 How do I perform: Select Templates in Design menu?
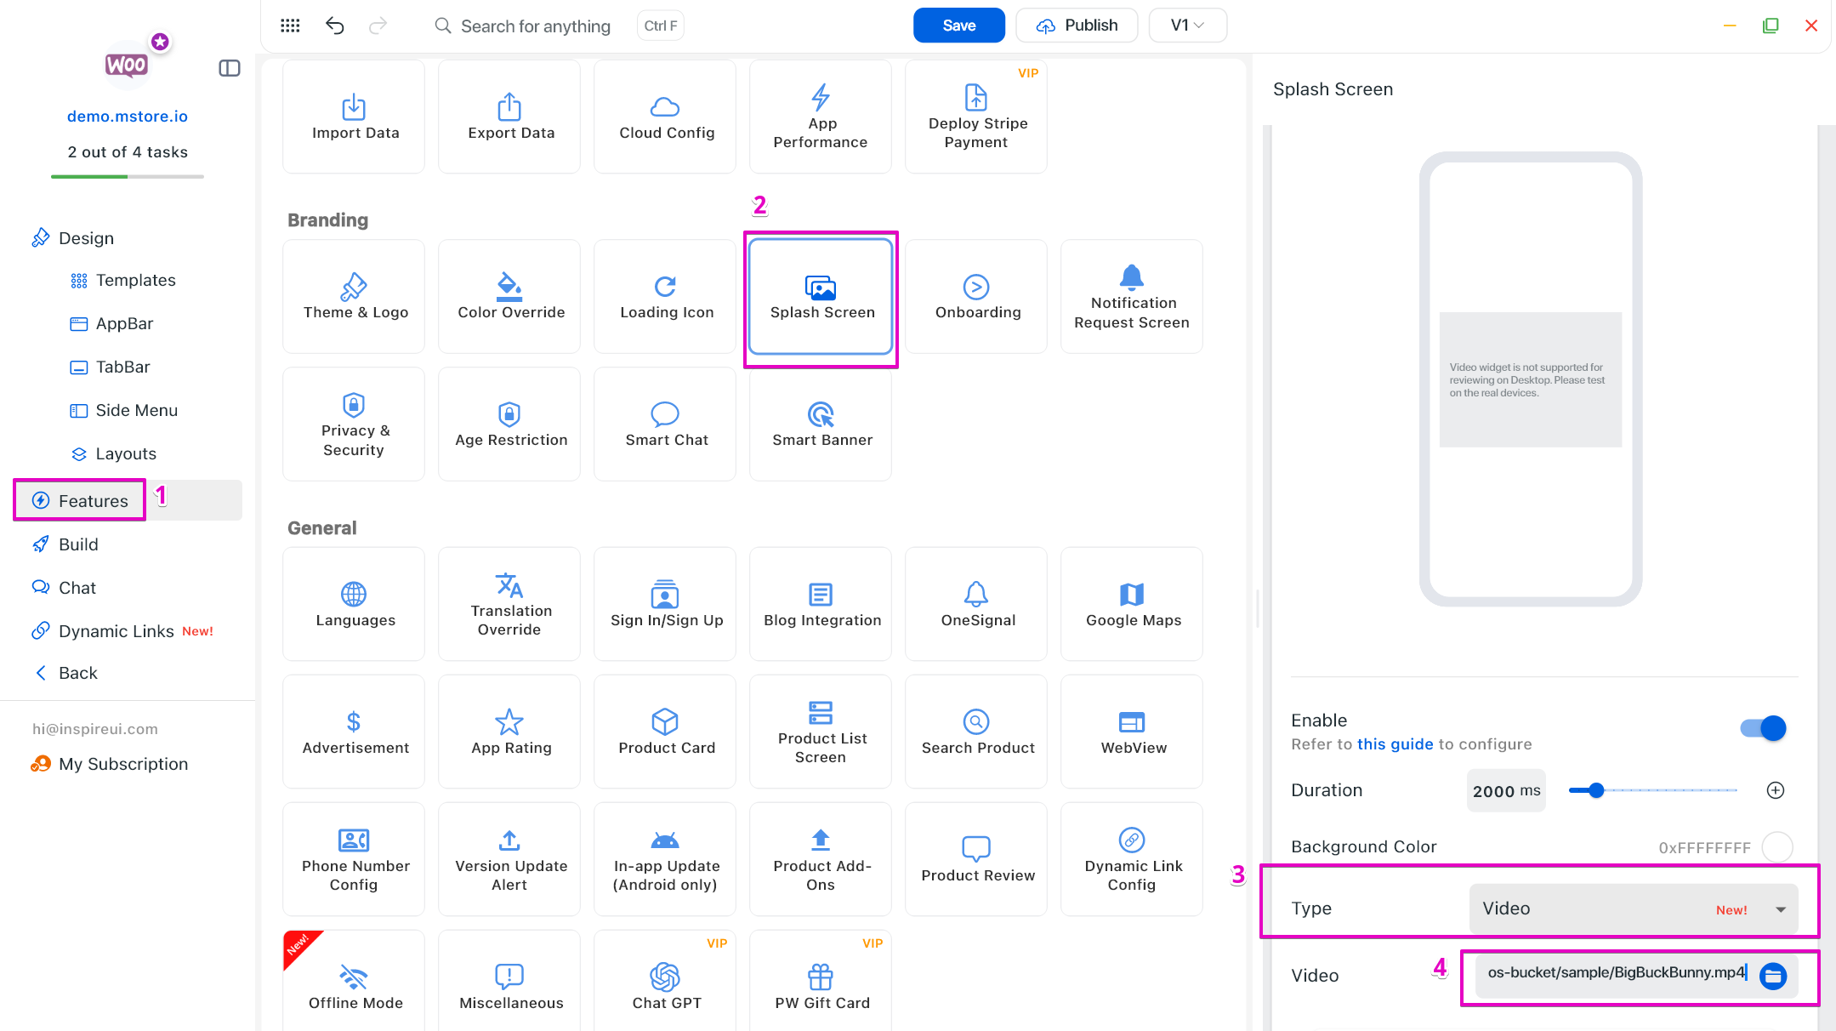pos(135,280)
